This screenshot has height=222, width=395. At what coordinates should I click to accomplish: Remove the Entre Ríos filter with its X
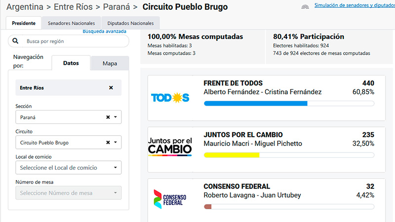(x=111, y=88)
